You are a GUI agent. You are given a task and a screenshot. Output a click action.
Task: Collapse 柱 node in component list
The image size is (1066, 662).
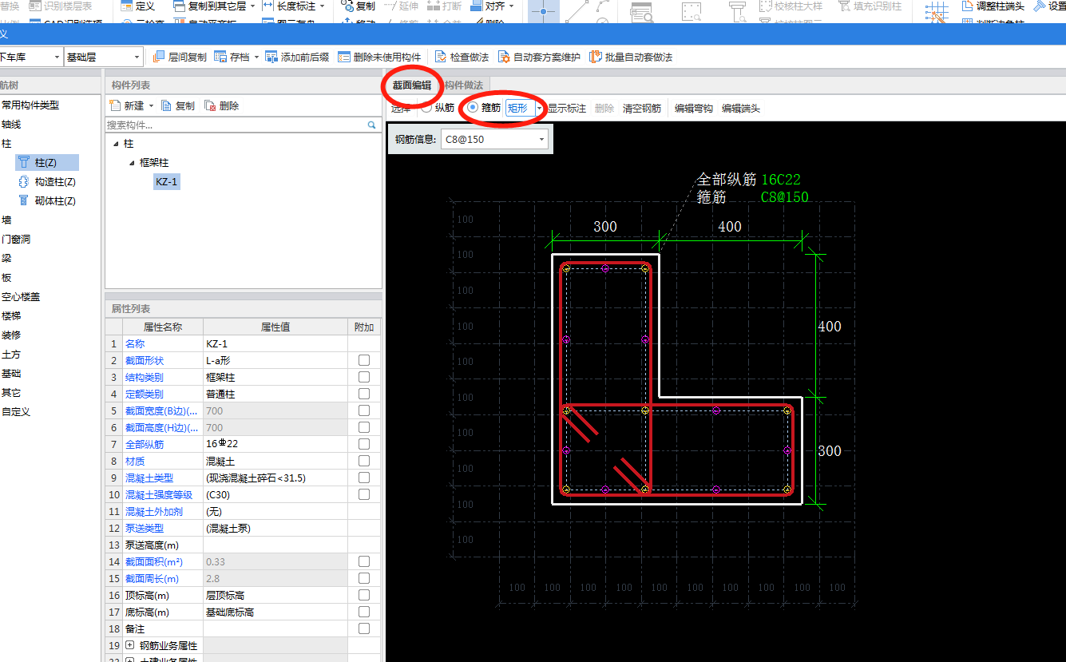tap(116, 144)
